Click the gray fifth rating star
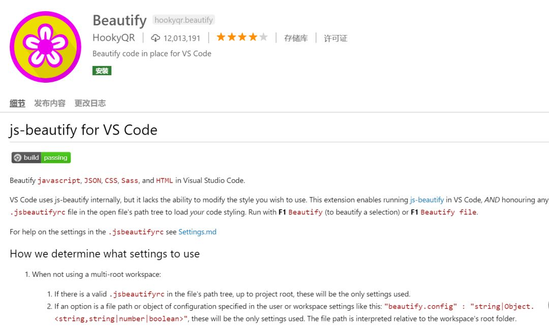 coord(263,37)
